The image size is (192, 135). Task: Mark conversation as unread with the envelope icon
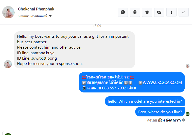(159, 12)
